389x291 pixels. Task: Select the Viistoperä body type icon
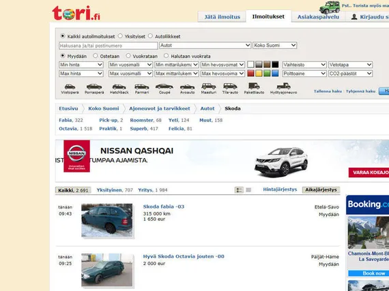[x=70, y=89]
